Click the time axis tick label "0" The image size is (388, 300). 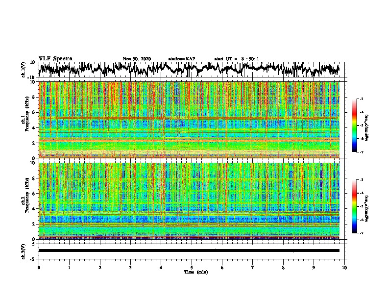point(39,268)
